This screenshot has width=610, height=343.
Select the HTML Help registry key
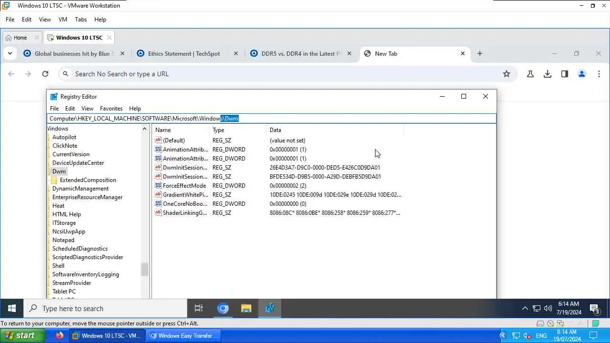pos(67,214)
